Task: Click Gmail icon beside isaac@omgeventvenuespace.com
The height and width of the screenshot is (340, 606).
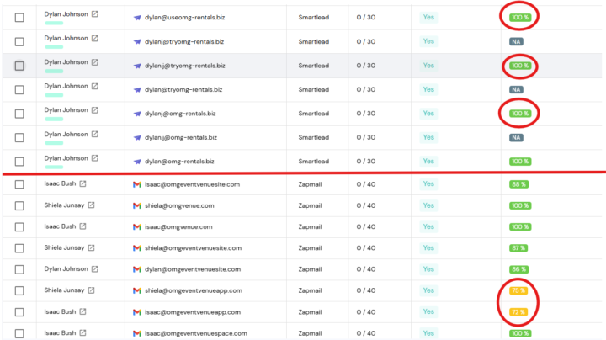Action: [x=137, y=333]
